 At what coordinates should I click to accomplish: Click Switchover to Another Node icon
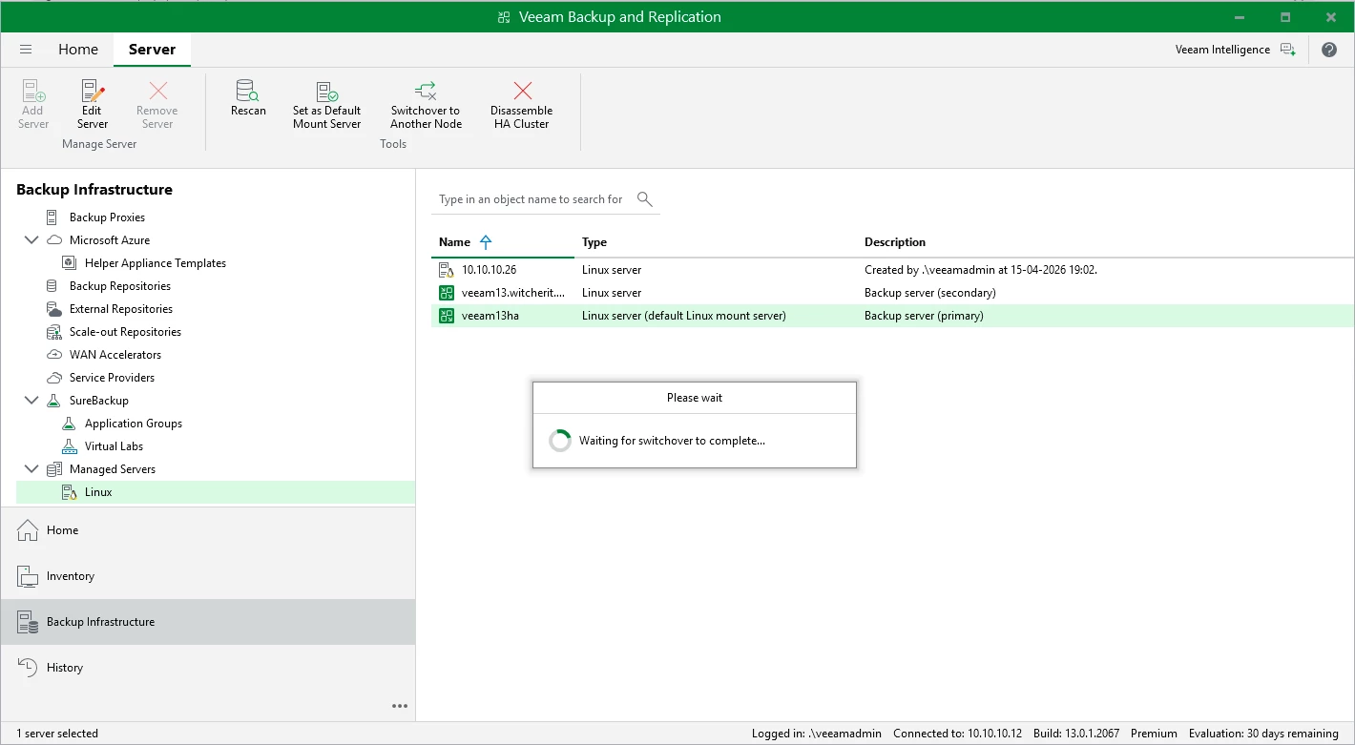pyautogui.click(x=426, y=92)
